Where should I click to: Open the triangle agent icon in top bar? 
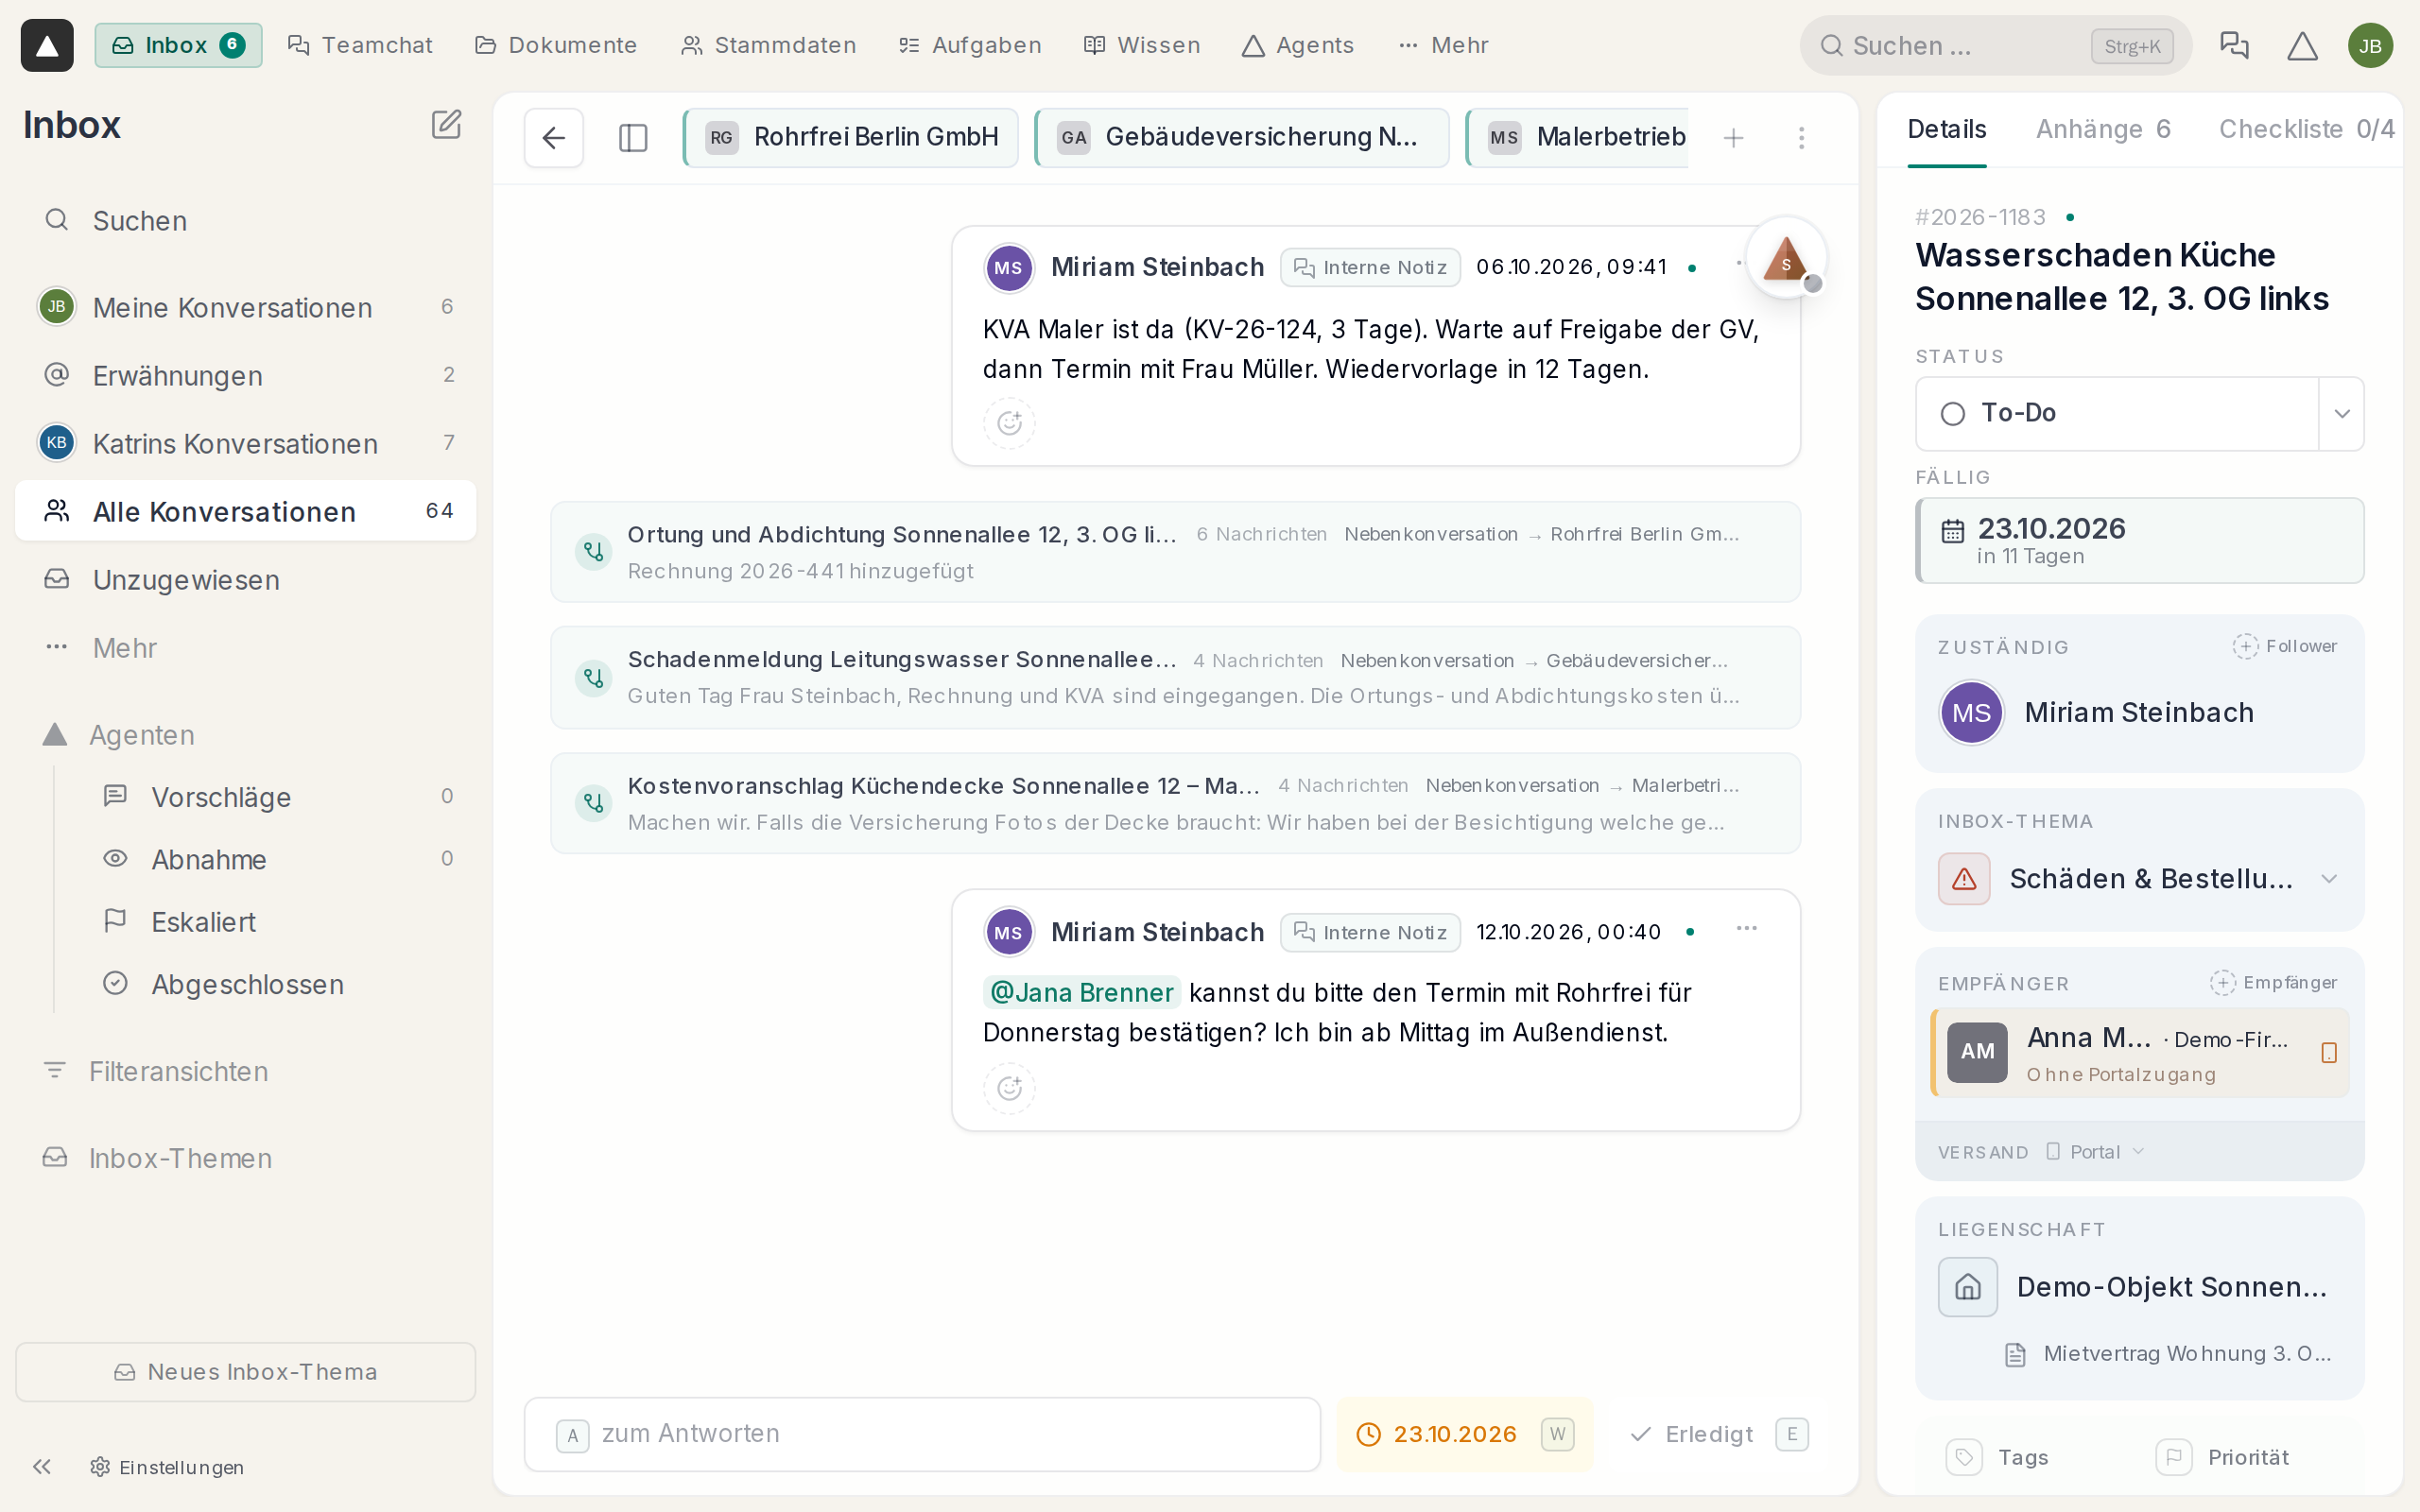pos(2302,45)
